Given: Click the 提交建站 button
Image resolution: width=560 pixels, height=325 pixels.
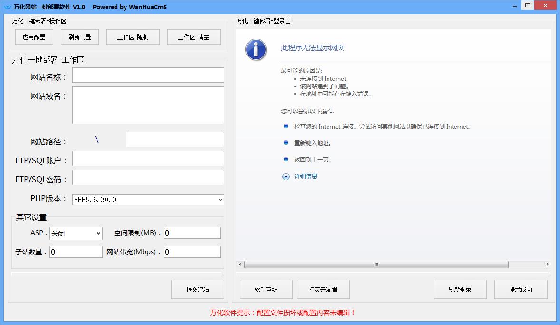Looking at the screenshot, I should click(x=197, y=289).
